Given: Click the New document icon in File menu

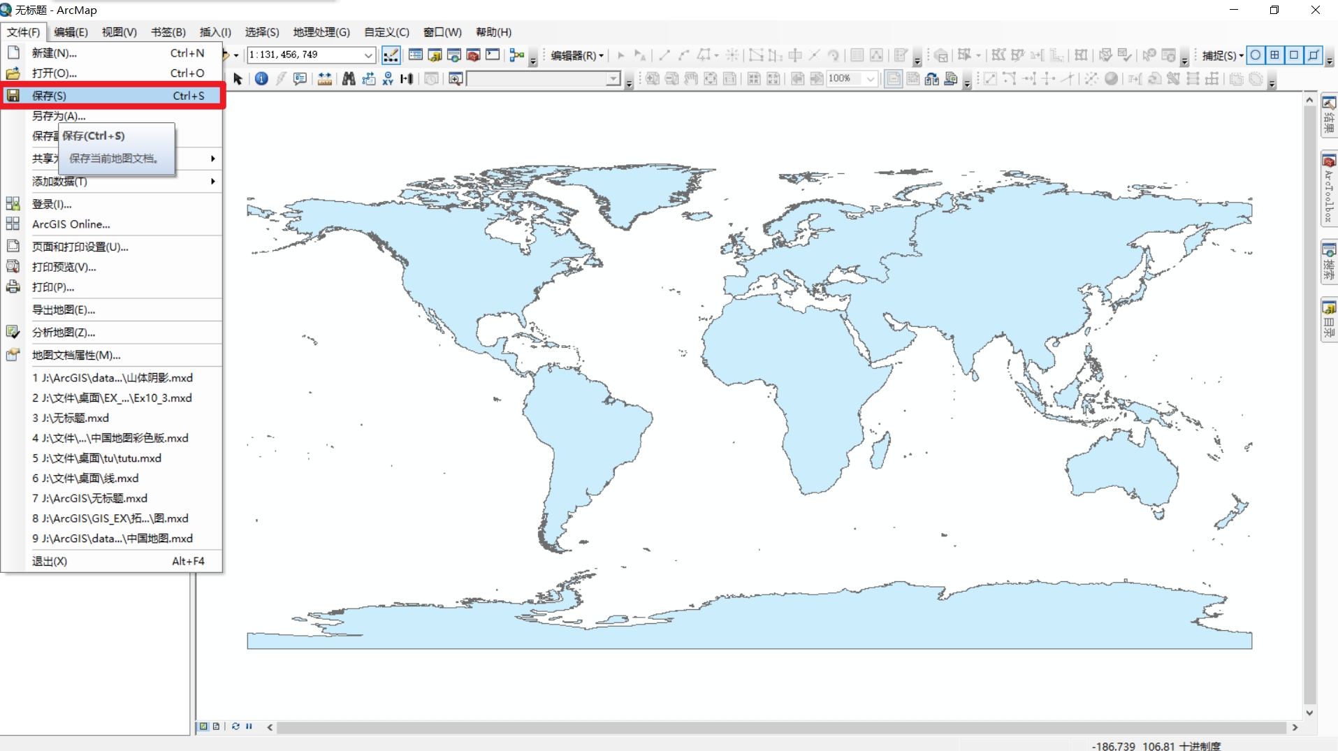Looking at the screenshot, I should (13, 53).
